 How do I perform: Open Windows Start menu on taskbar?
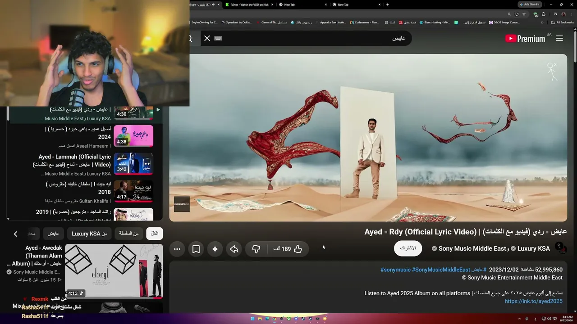pyautogui.click(x=253, y=319)
